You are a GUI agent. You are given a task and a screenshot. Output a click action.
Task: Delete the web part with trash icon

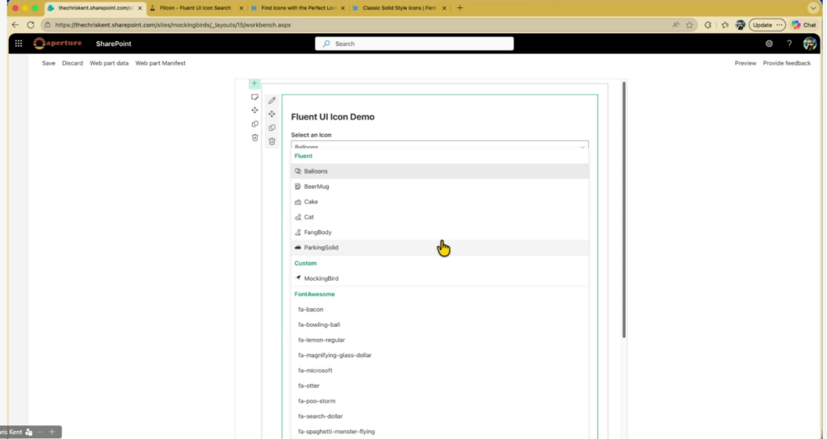tap(272, 141)
